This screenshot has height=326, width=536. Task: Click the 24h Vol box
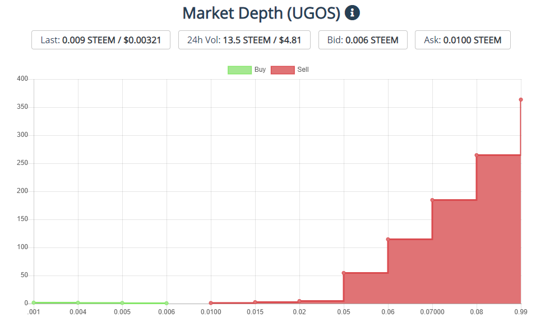244,40
